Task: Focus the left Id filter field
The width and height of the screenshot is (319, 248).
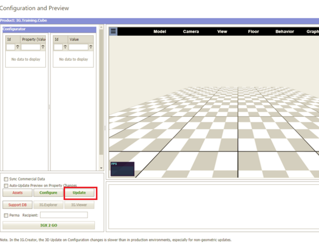Action: click(x=11, y=47)
